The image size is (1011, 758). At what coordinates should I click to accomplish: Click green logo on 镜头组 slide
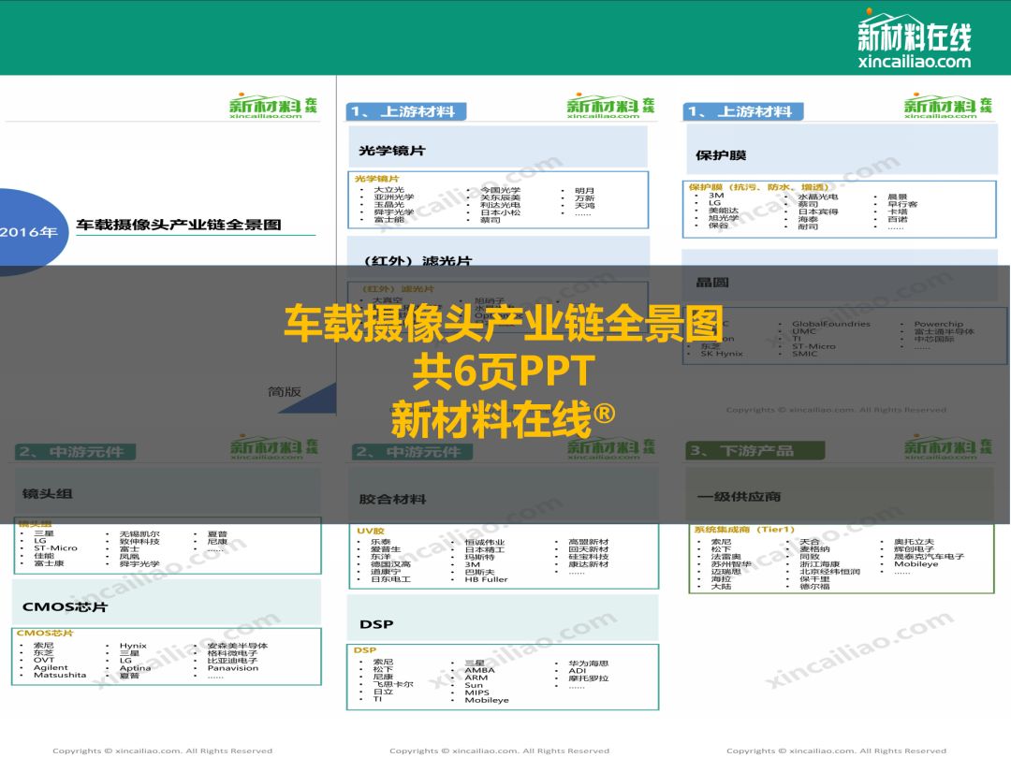point(273,447)
